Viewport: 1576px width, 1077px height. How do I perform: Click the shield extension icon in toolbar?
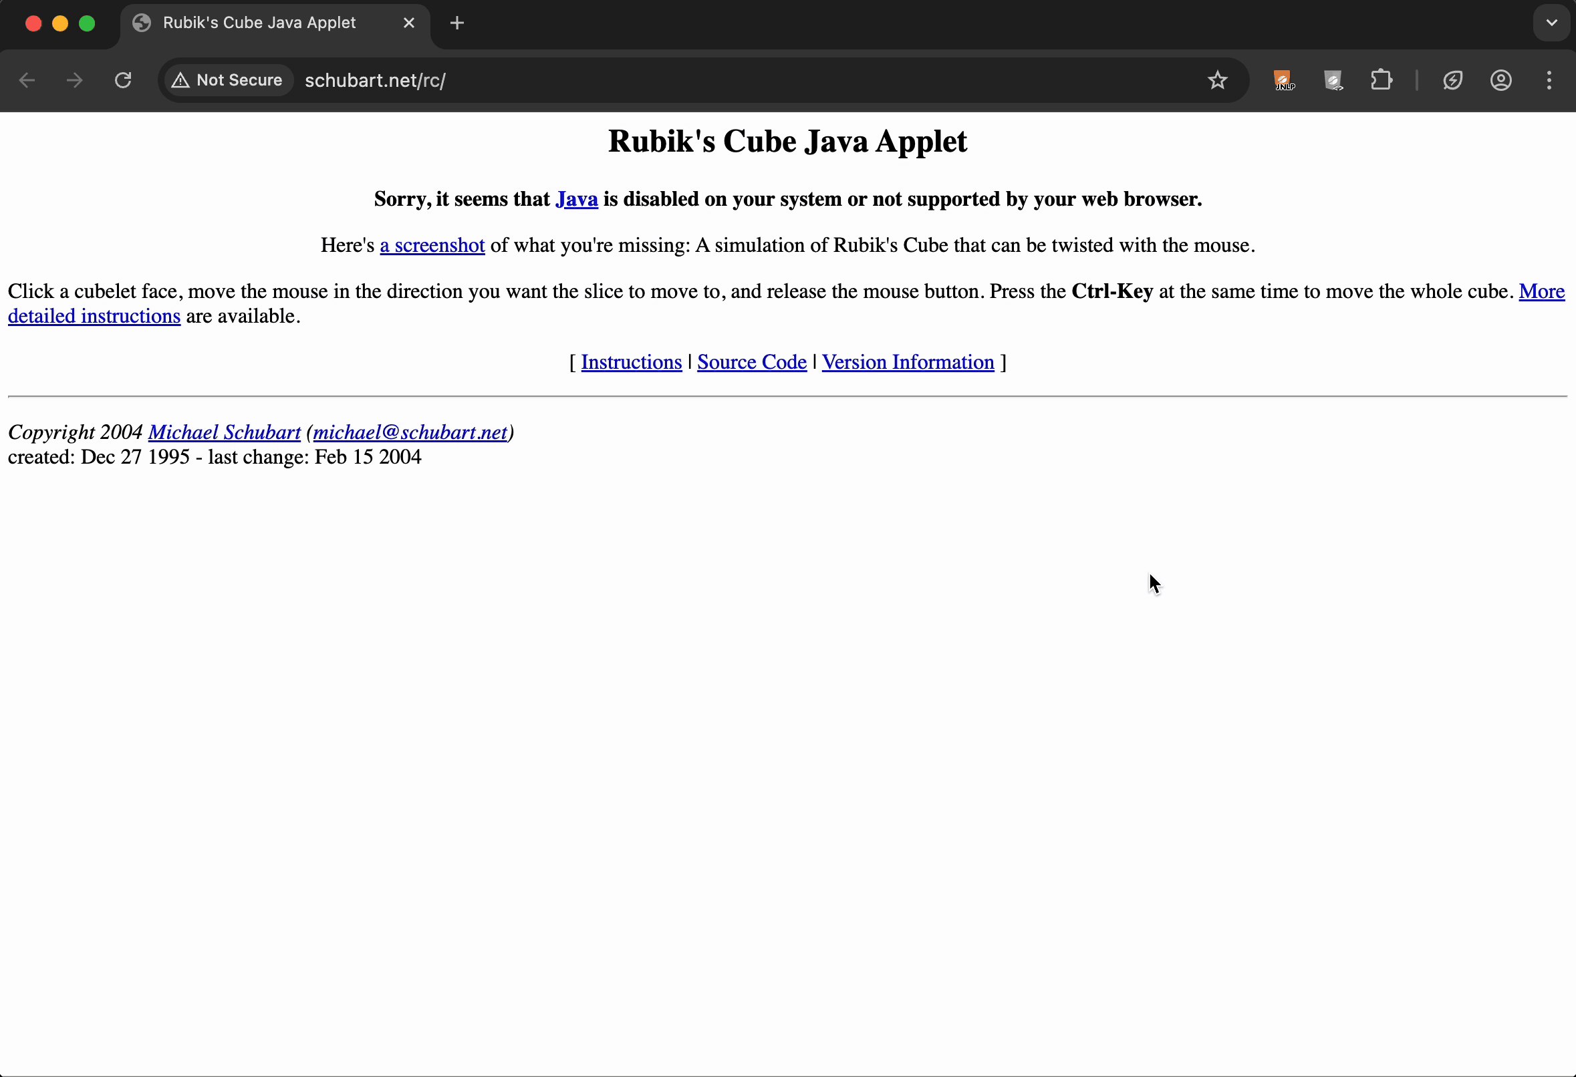click(1333, 80)
